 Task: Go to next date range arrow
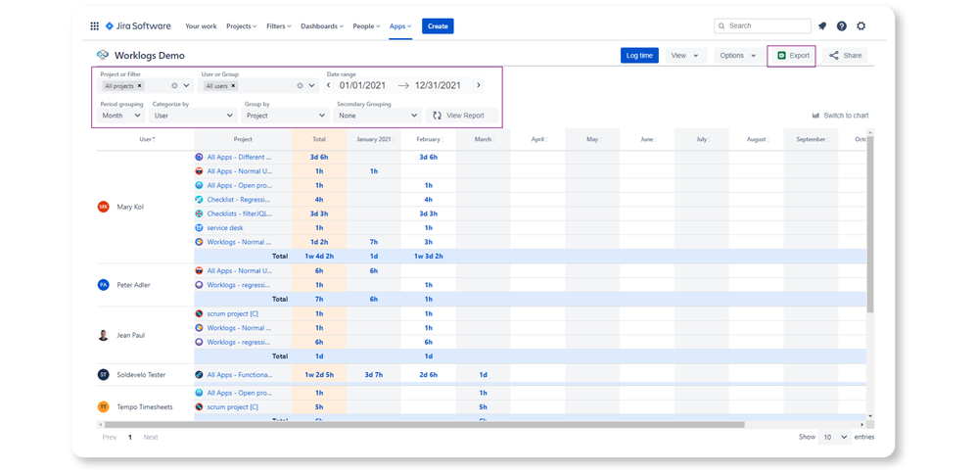479,85
